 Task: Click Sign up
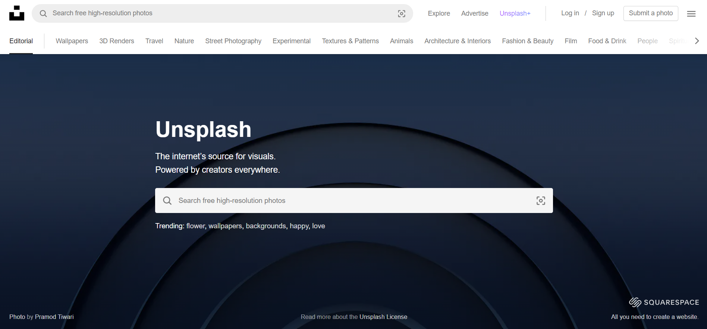(x=603, y=13)
